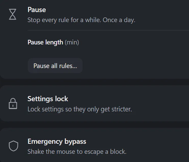Collapse the Pause section via its heading
The width and height of the screenshot is (189, 162).
point(37,10)
